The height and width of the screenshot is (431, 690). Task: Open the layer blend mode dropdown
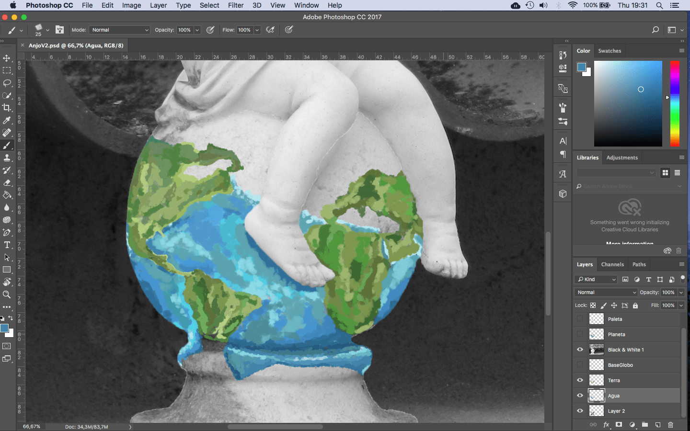[606, 292]
